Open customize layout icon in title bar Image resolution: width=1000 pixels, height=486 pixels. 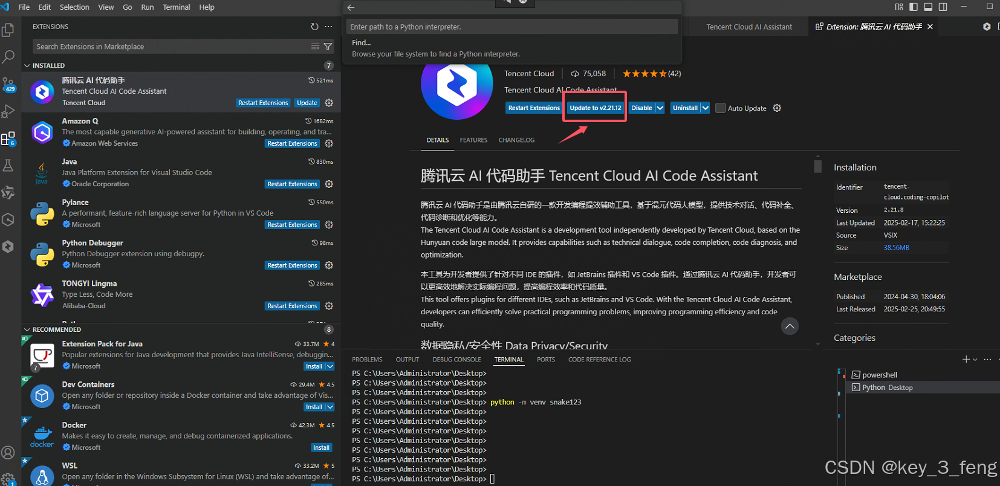(x=899, y=7)
